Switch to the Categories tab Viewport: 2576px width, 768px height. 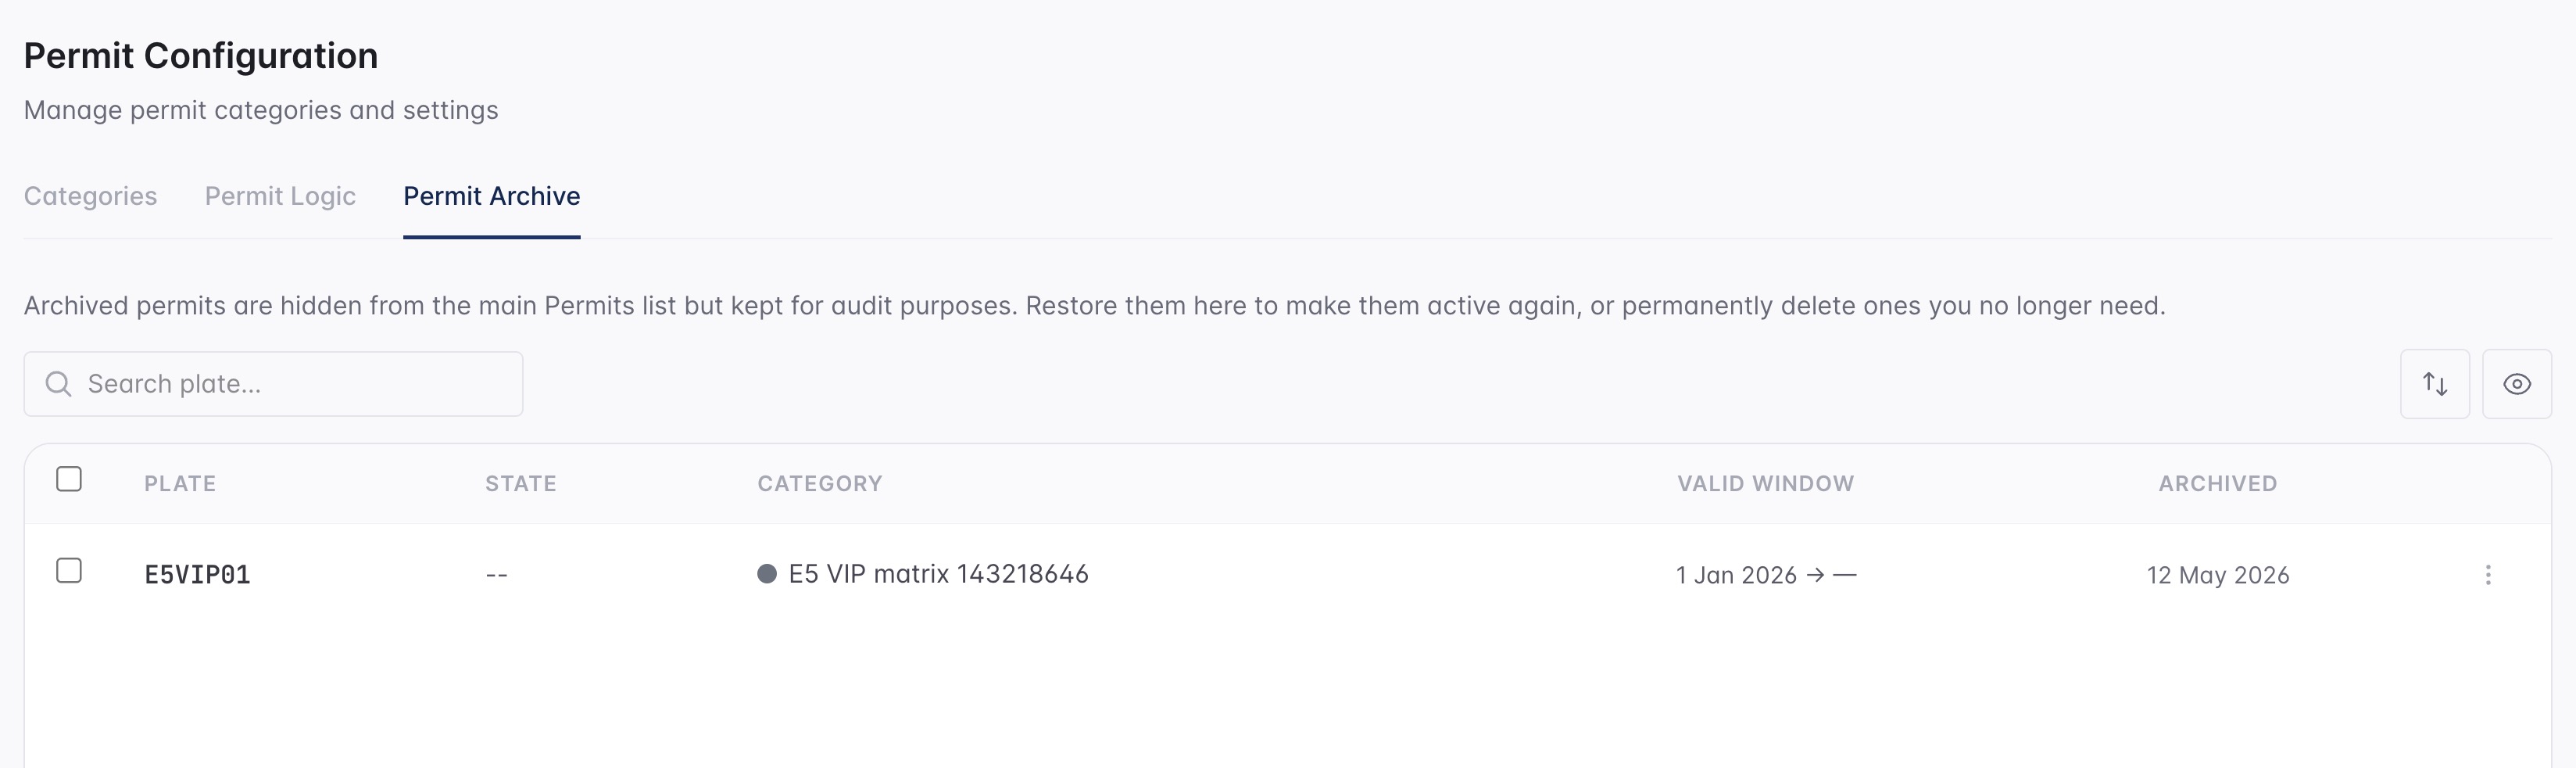point(90,196)
